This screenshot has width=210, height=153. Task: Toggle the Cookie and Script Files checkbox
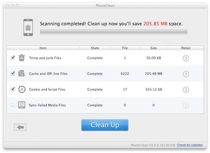[13, 89]
